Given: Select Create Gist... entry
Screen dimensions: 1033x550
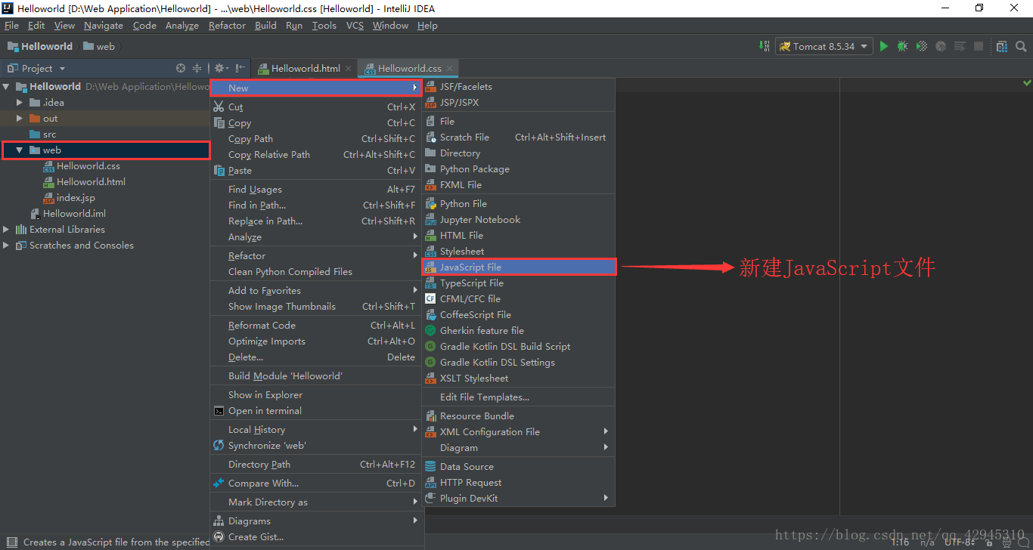Looking at the screenshot, I should click(x=316, y=537).
